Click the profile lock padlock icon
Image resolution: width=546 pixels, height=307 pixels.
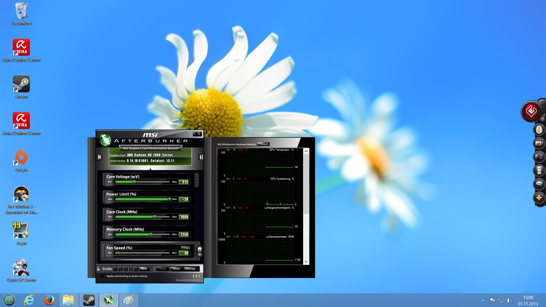(98, 269)
